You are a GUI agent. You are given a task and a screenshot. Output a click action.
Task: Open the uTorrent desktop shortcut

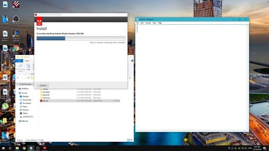pos(5,107)
